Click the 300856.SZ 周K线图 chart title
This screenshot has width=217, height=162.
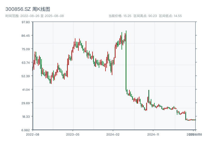click(x=28, y=9)
